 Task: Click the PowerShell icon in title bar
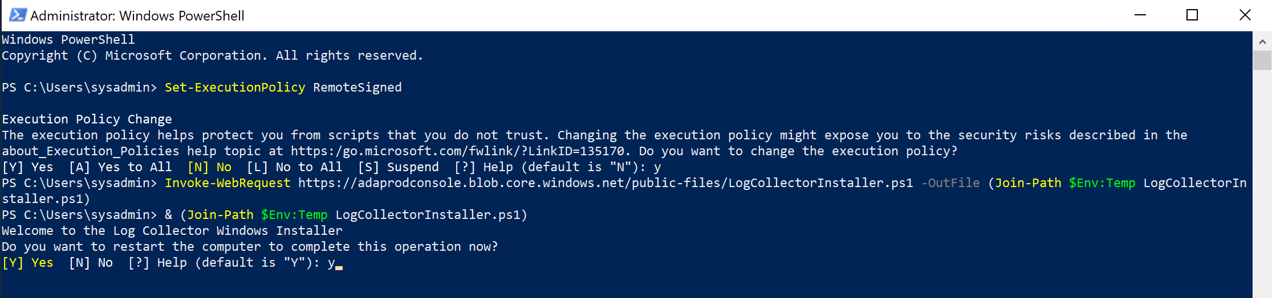[x=18, y=15]
